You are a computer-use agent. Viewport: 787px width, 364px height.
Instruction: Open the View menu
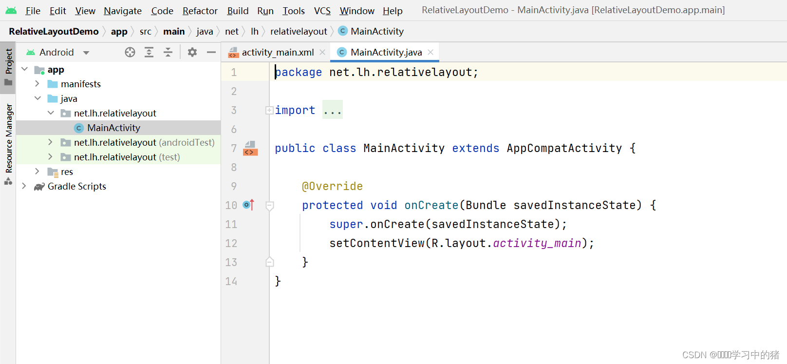[85, 11]
